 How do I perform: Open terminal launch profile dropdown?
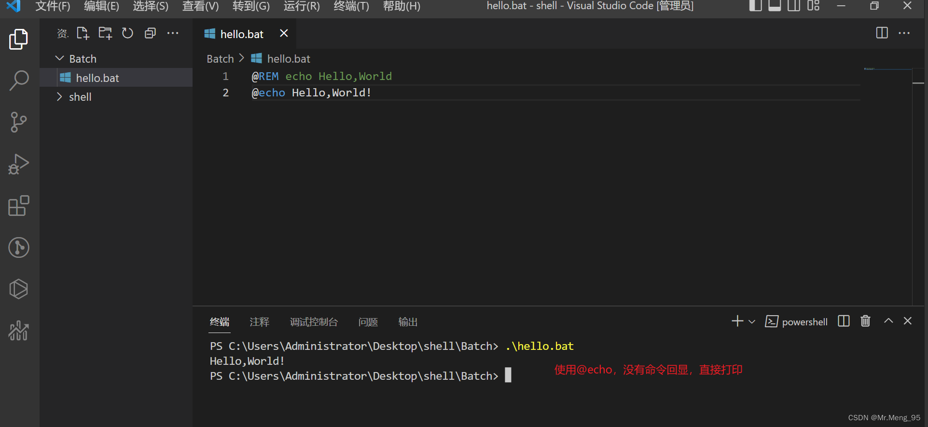tap(751, 321)
